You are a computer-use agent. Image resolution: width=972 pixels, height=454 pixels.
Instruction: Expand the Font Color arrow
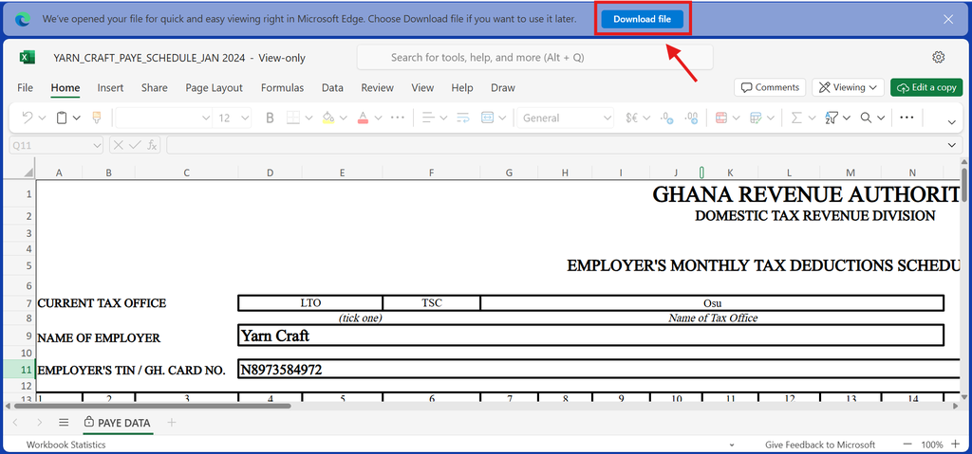(x=378, y=118)
